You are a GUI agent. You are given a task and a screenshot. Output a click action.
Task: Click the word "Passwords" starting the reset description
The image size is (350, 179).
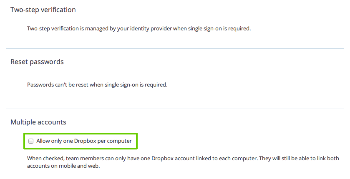click(40, 85)
